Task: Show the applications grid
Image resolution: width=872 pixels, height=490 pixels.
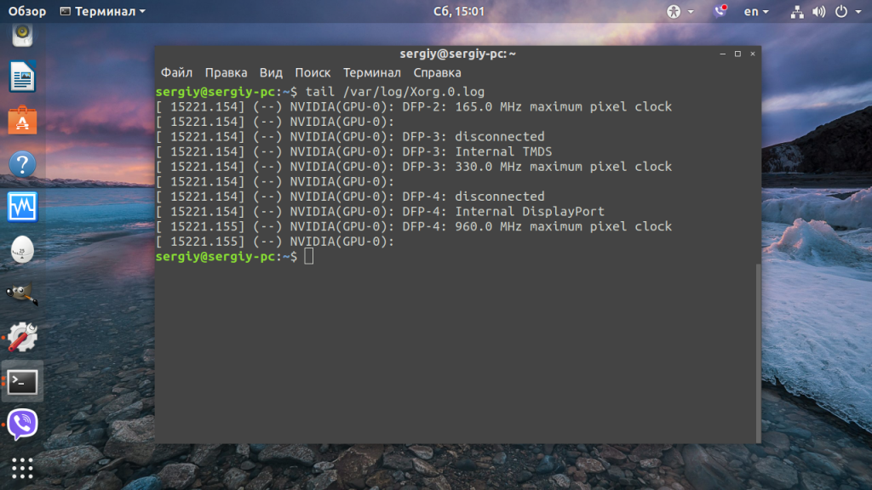Action: click(x=22, y=468)
